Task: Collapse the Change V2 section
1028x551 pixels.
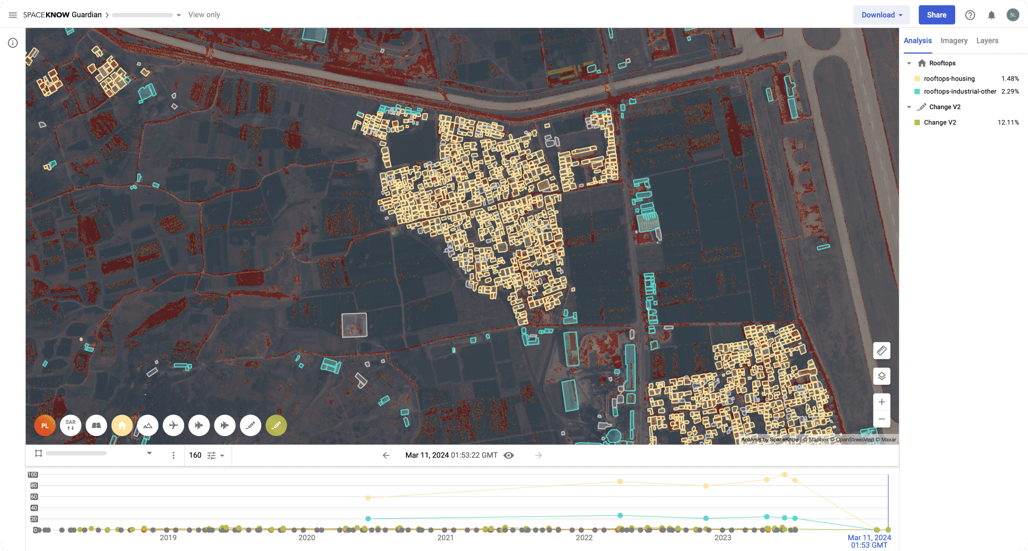Action: (909, 107)
